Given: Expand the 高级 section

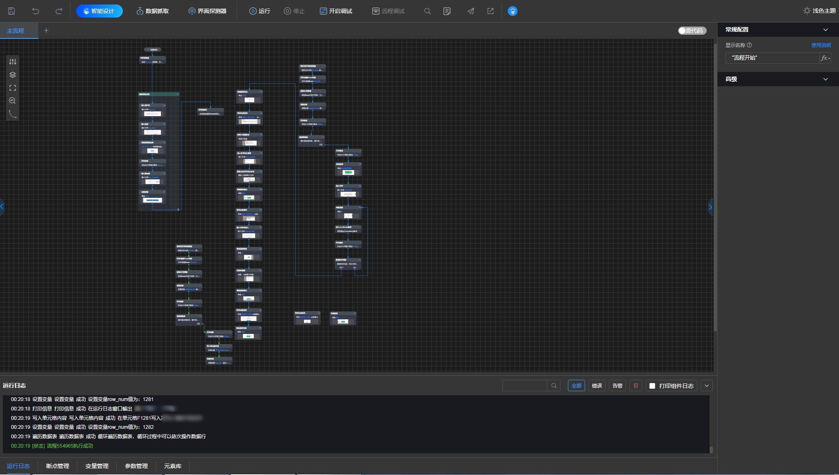Looking at the screenshot, I should point(825,79).
